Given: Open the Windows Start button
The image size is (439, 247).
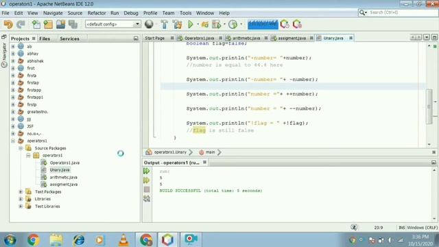Looking at the screenshot, I should pos(10,240).
